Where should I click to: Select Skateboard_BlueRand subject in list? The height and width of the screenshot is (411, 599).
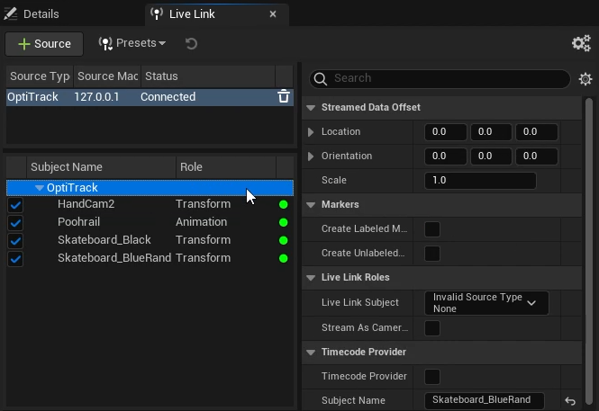pyautogui.click(x=113, y=258)
